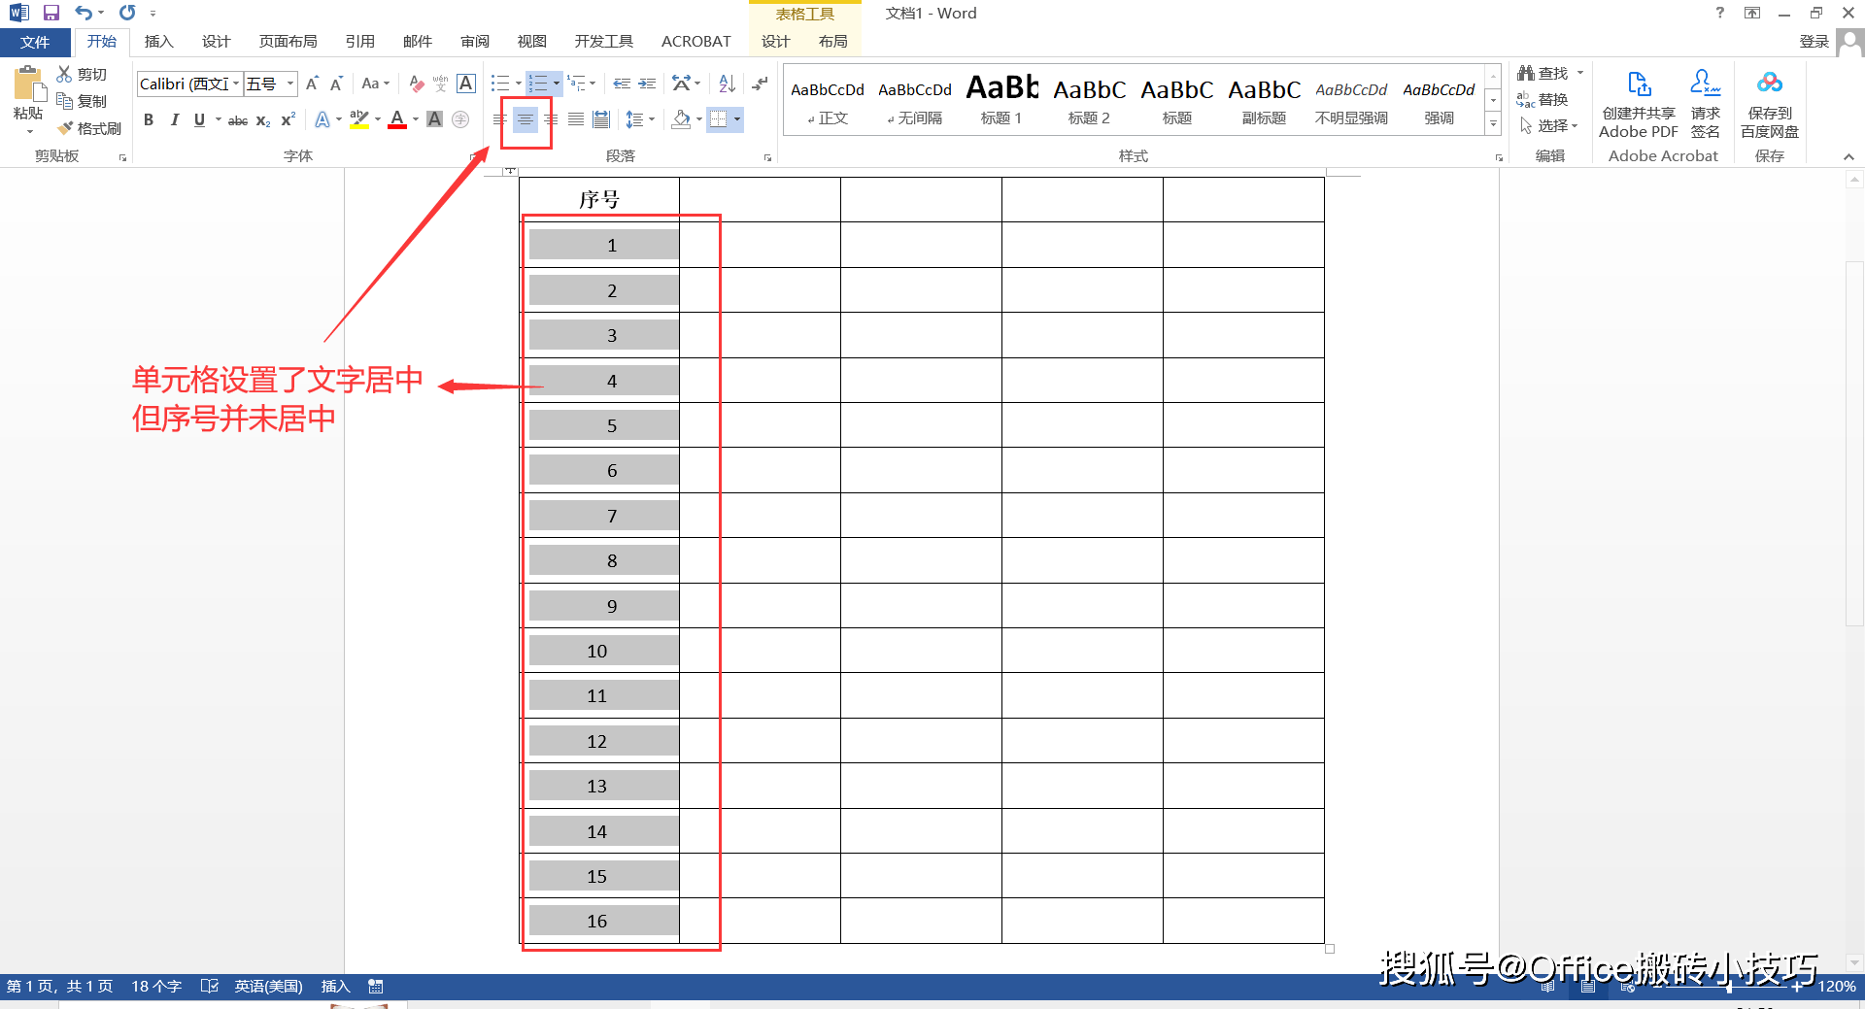The height and width of the screenshot is (1009, 1865).
Task: Toggle Strikethrough formatting
Action: tap(237, 119)
